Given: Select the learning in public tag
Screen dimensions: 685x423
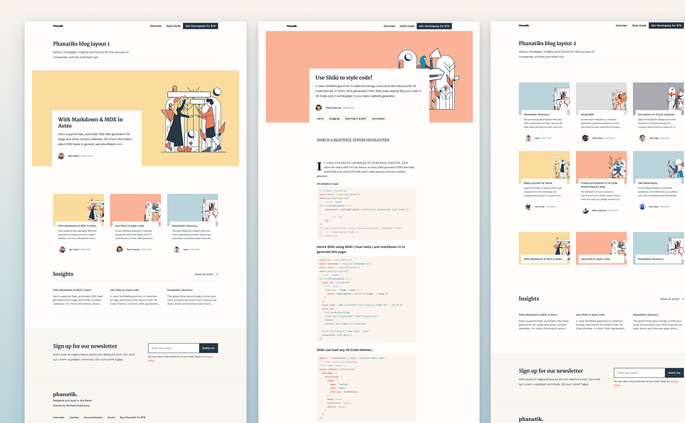Looking at the screenshot, I should click(356, 118).
